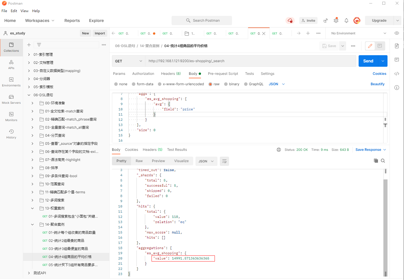Screen dimensions: 404x280
Task: Click the notifications bell icon
Action: pyautogui.click(x=346, y=21)
